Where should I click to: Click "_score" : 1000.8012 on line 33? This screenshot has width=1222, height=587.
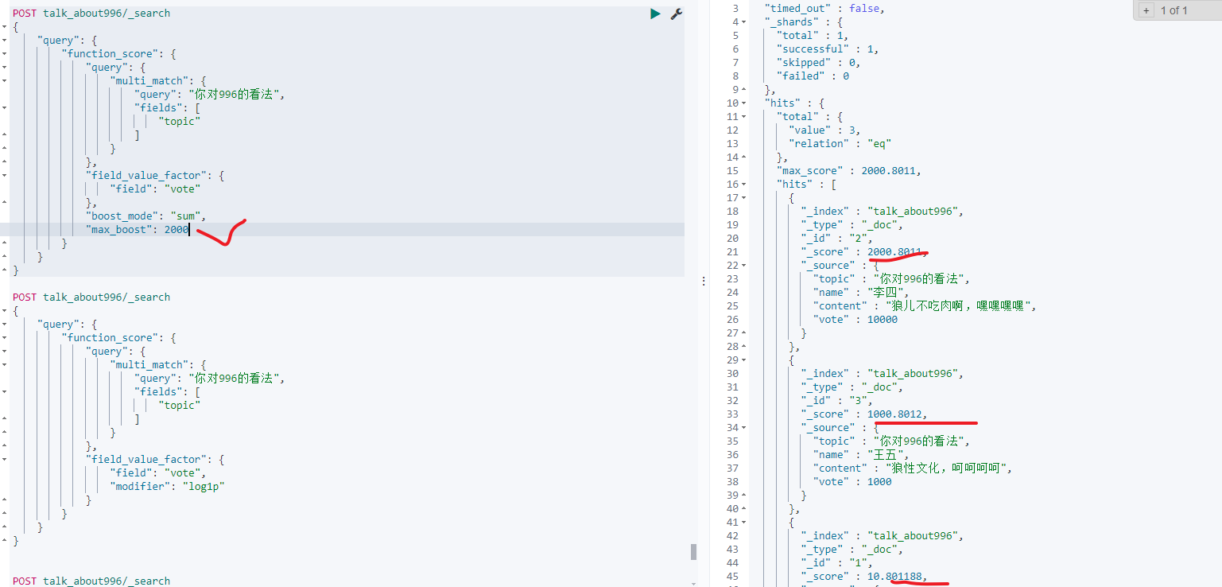pyautogui.click(x=864, y=414)
